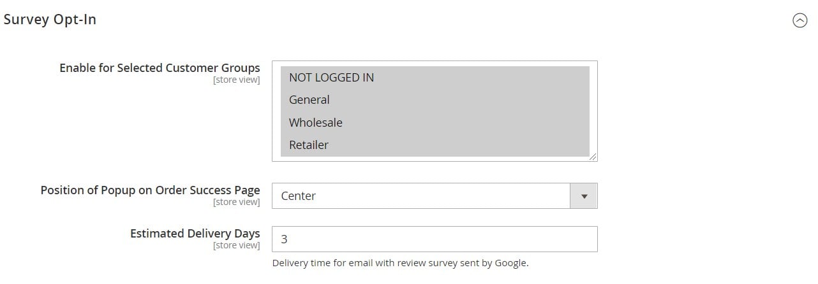Viewport: 818px width, 284px height.
Task: Click the customer groups list resize handle
Action: click(593, 157)
